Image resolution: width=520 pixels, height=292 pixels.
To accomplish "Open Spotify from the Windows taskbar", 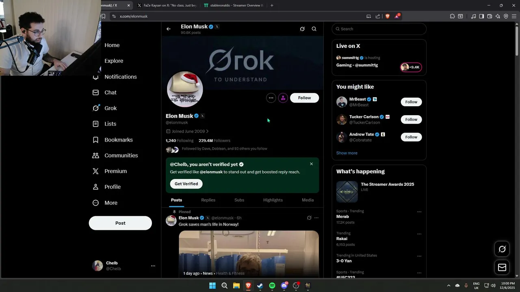I will point(272,286).
